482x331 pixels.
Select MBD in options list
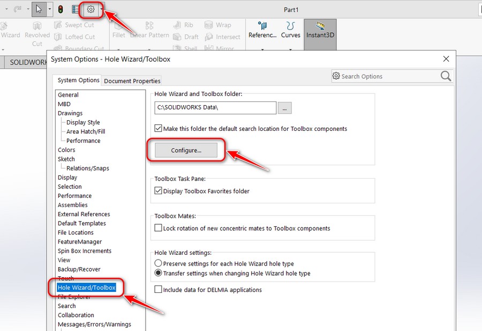[x=64, y=104]
